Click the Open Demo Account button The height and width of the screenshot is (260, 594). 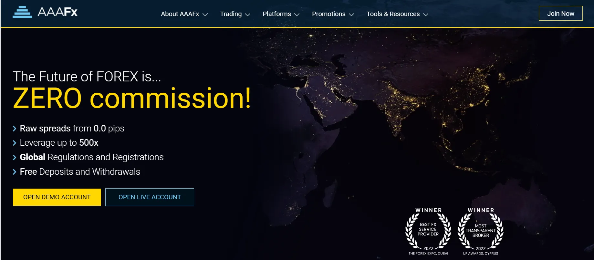point(57,197)
